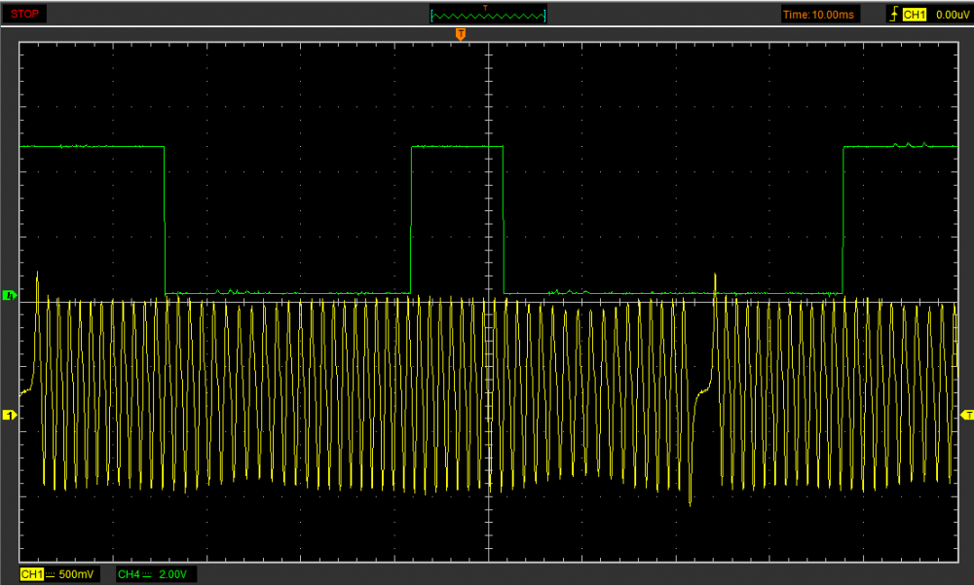974x586 pixels.
Task: Click the red STOP acquisition status indicator
Action: coord(26,15)
